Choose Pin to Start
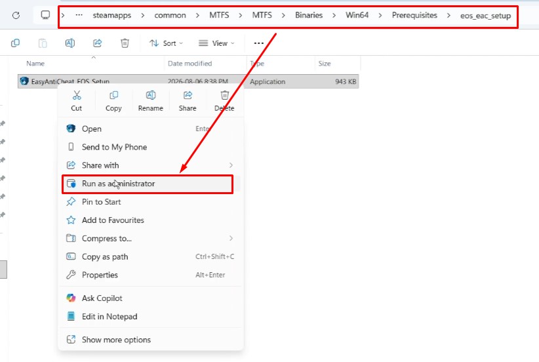Viewport: 539px width, 362px height. click(x=151, y=202)
